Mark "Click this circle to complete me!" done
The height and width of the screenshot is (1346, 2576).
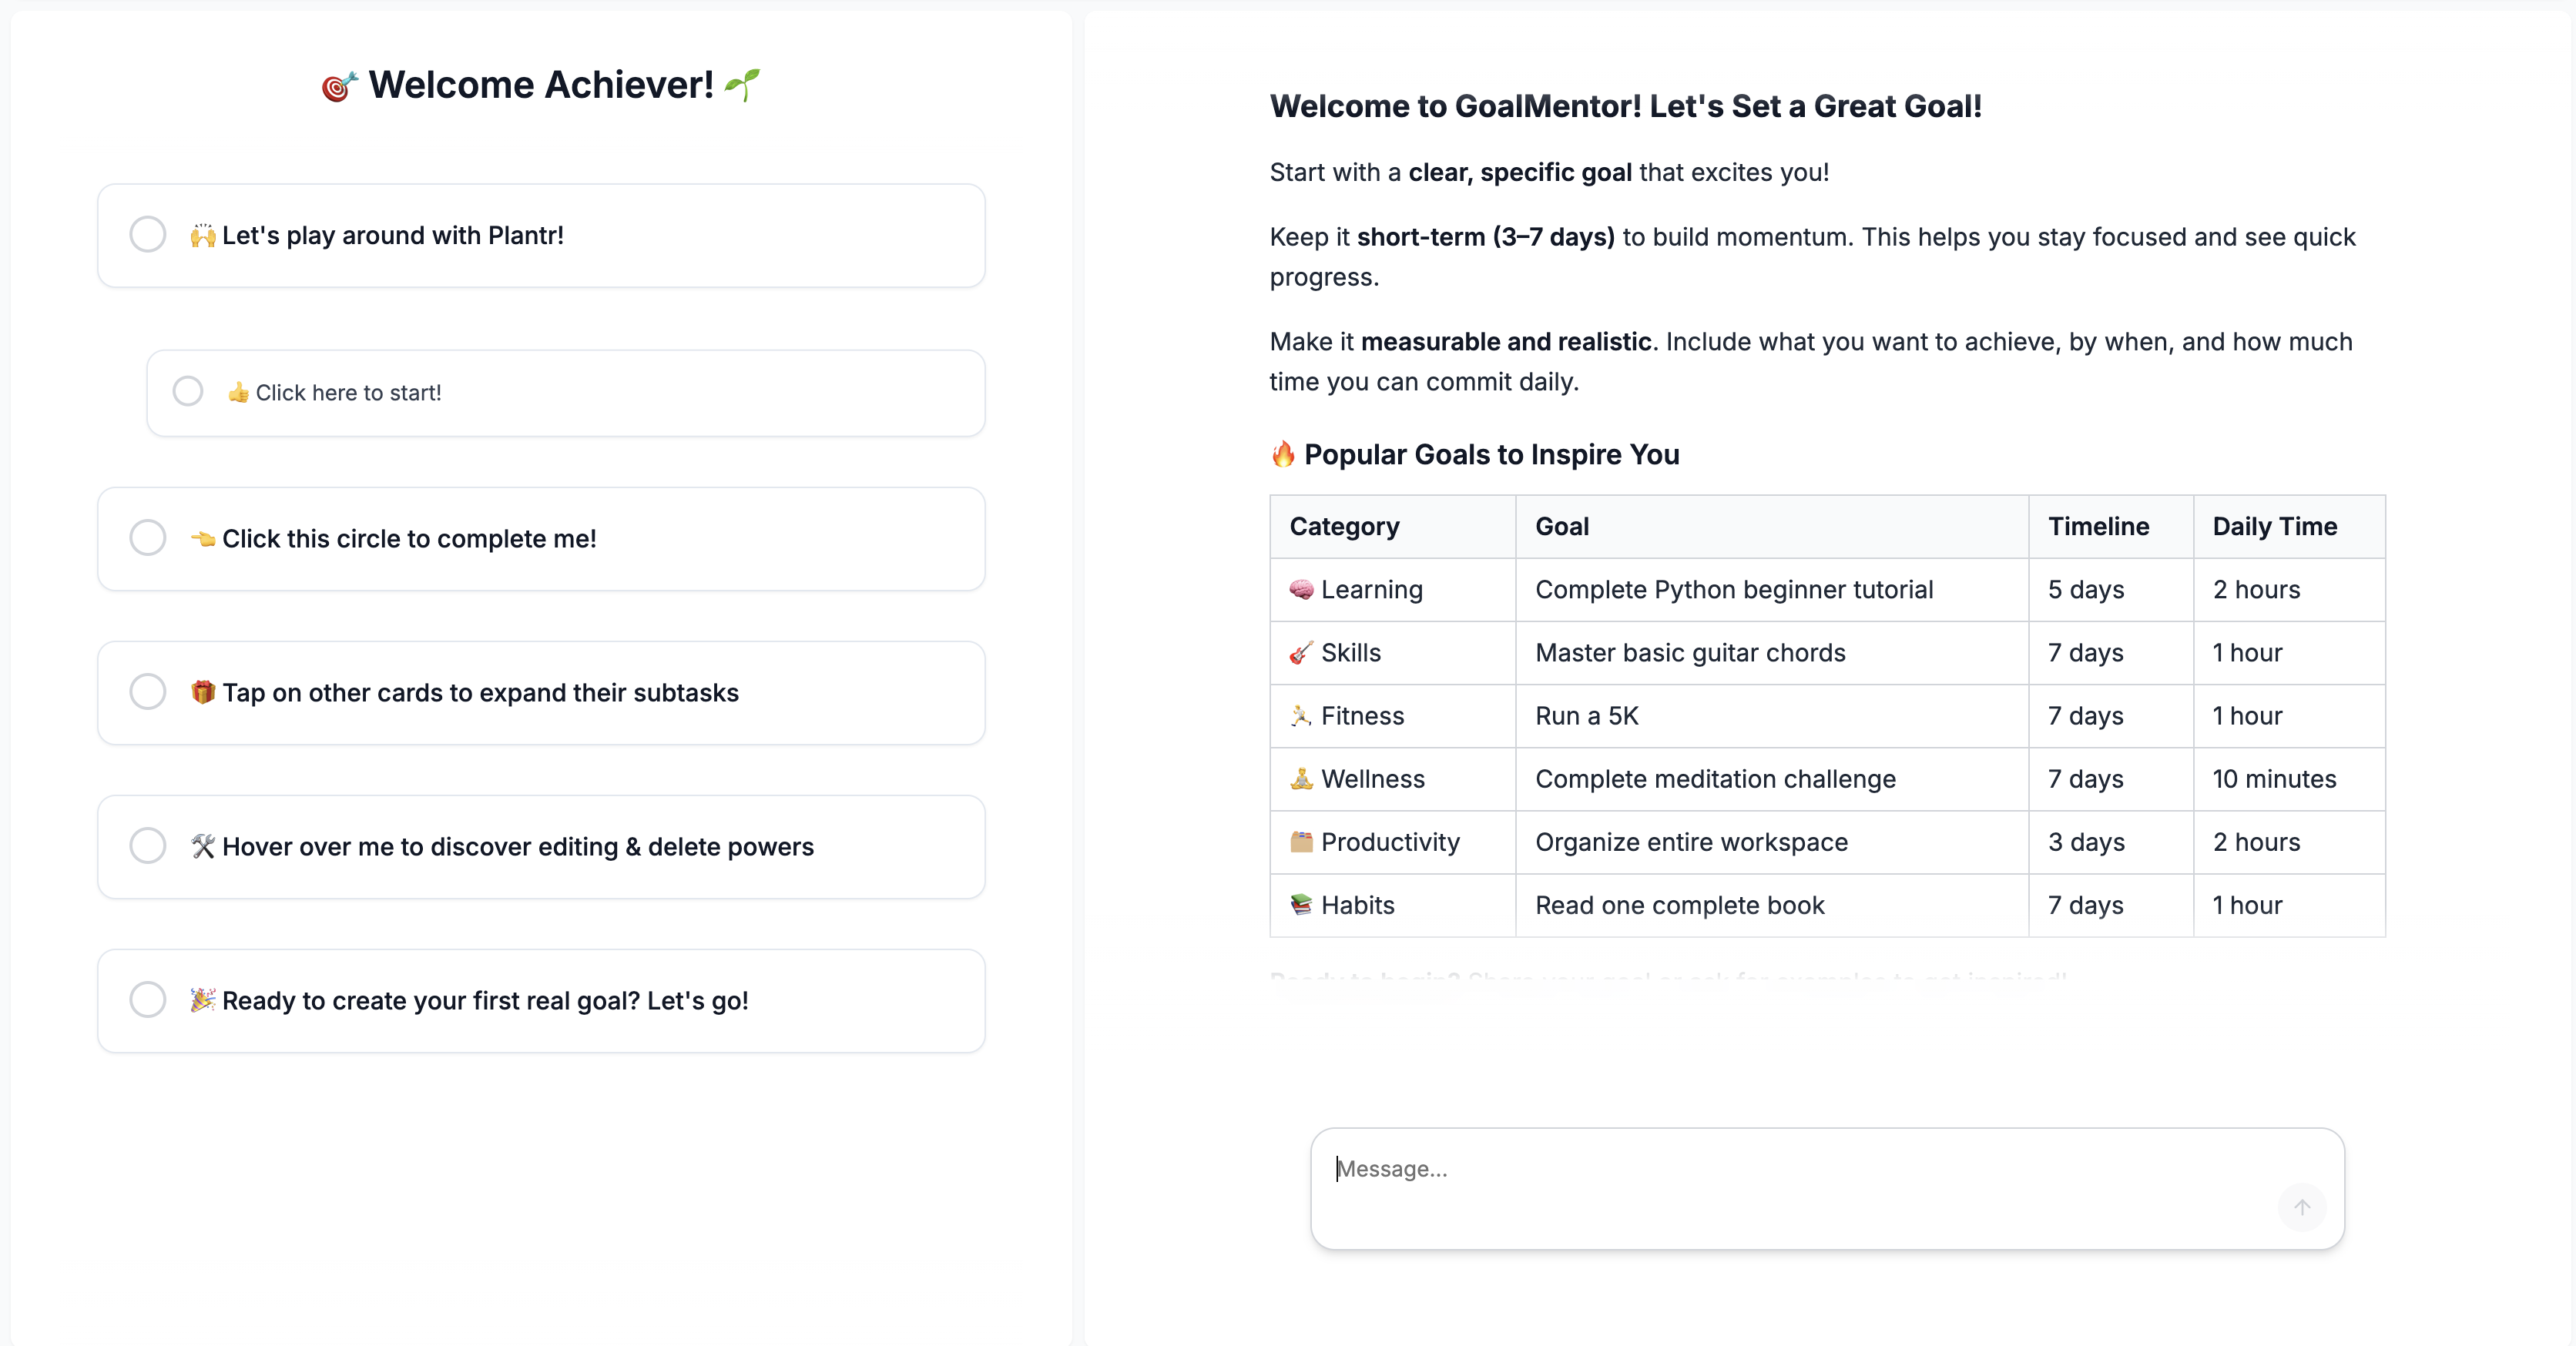pyautogui.click(x=148, y=537)
